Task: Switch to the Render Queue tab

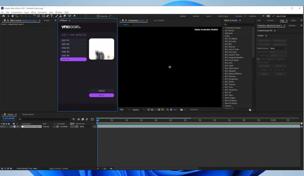Action: [x=28, y=114]
